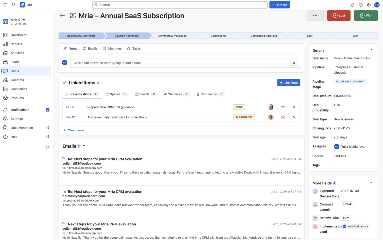
Task: Open the three-dot more actions menu
Action: pos(315,15)
